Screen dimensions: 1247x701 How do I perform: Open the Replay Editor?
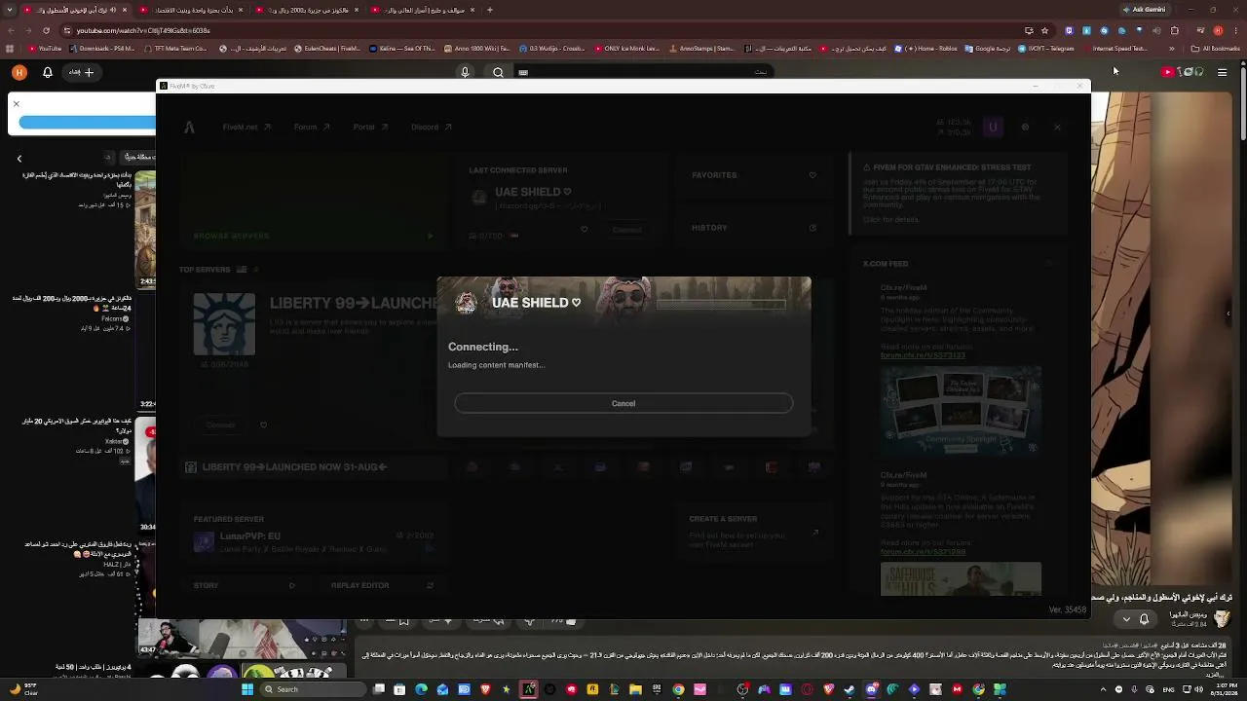[382, 585]
